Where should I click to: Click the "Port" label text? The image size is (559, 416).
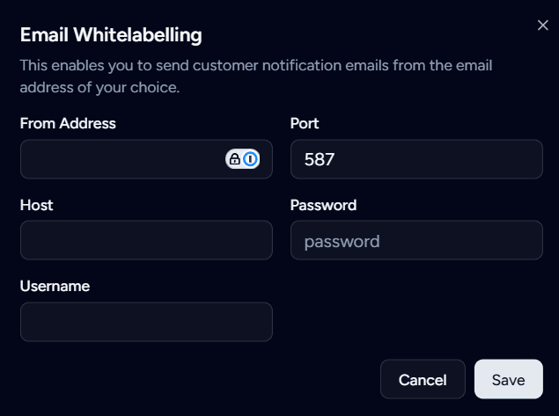click(305, 124)
